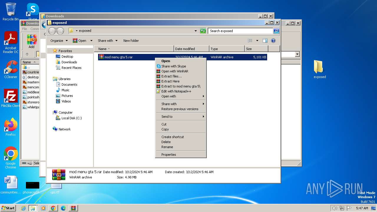Viewport: 377px width, 212px height.
Task: Open Firefox desktop shortcut
Action: pyautogui.click(x=11, y=127)
